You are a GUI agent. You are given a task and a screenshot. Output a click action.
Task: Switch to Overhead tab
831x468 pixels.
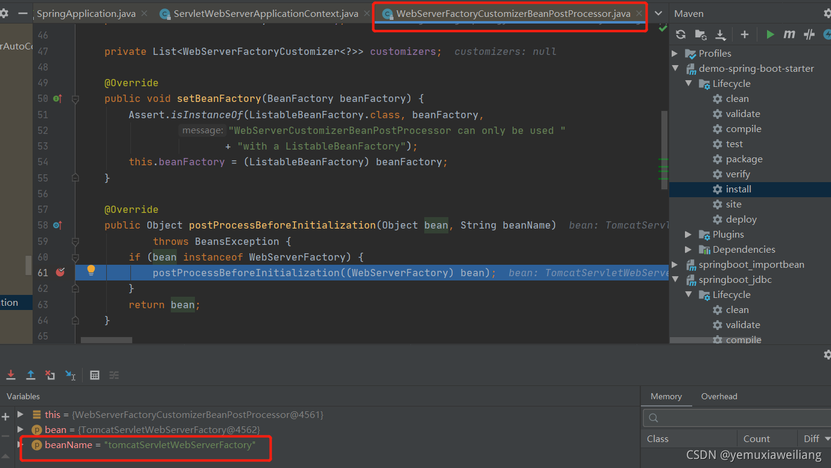[x=719, y=396]
